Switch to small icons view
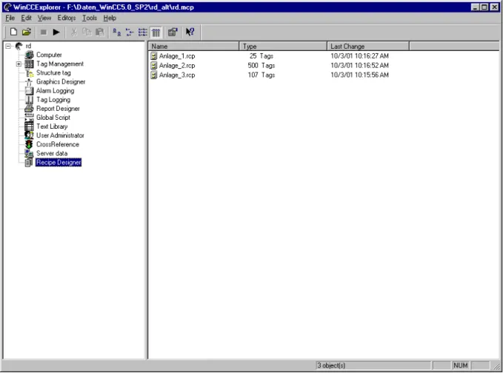Image resolution: width=503 pixels, height=375 pixels. coord(130,32)
